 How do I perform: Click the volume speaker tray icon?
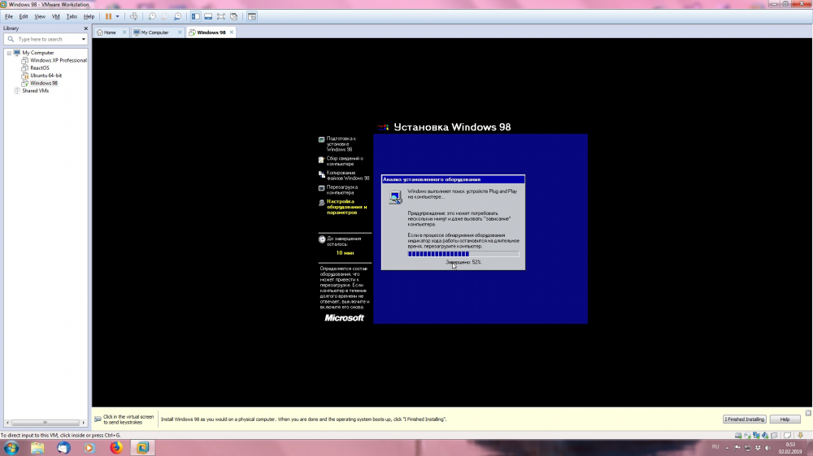(768, 448)
